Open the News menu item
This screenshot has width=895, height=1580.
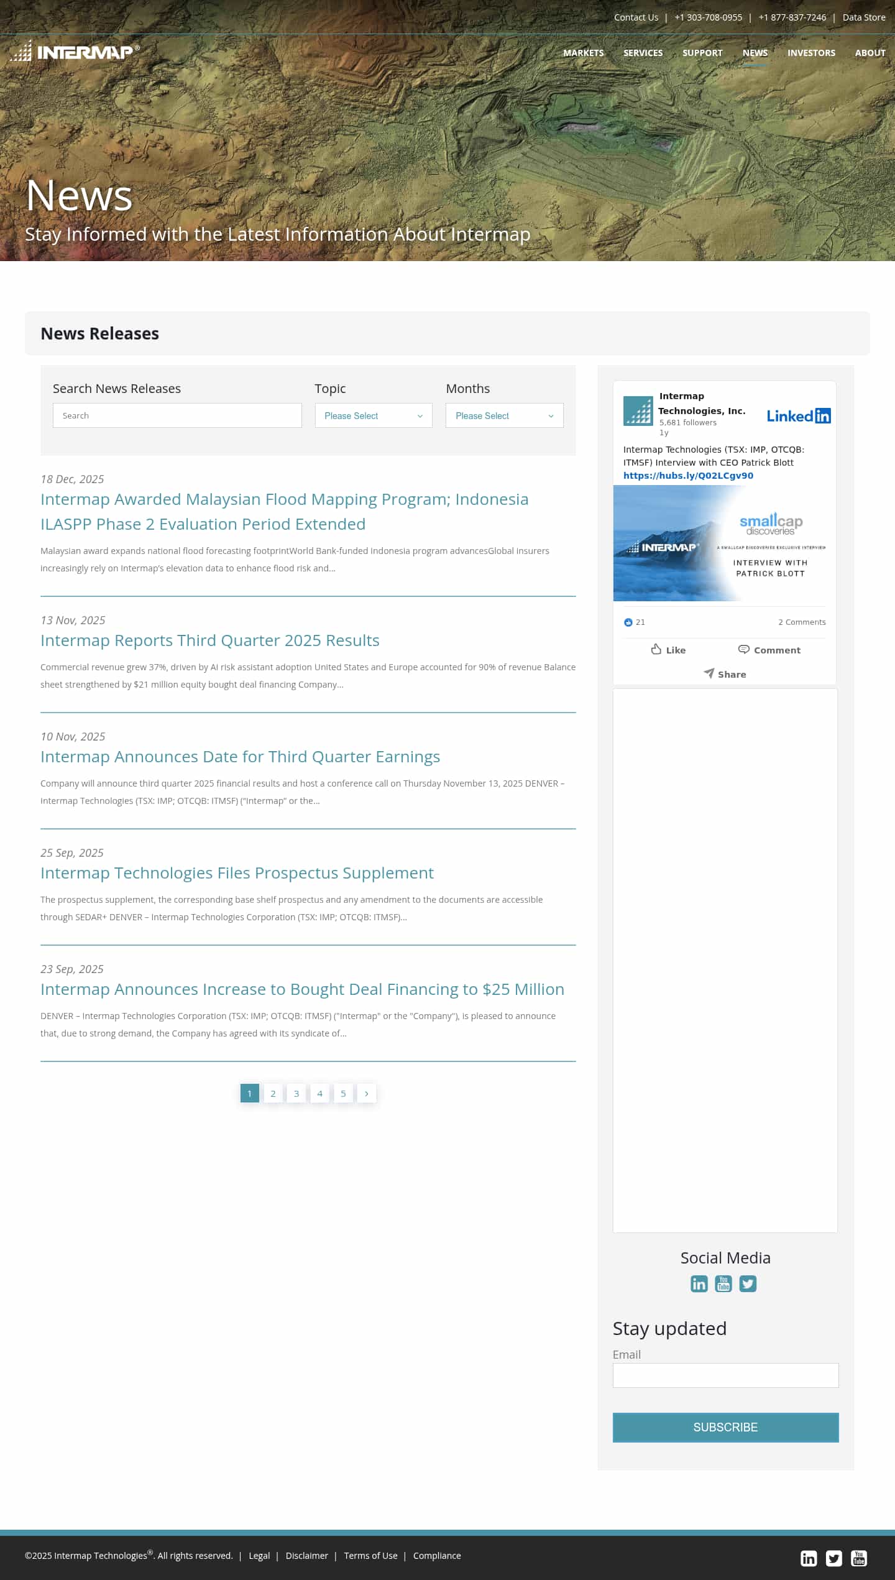click(x=755, y=53)
